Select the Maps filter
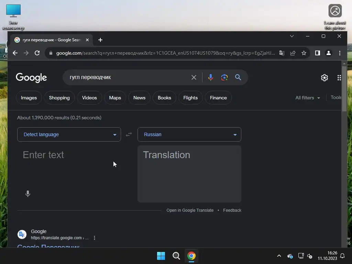Viewport: 352px width, 264px height. [x=115, y=98]
